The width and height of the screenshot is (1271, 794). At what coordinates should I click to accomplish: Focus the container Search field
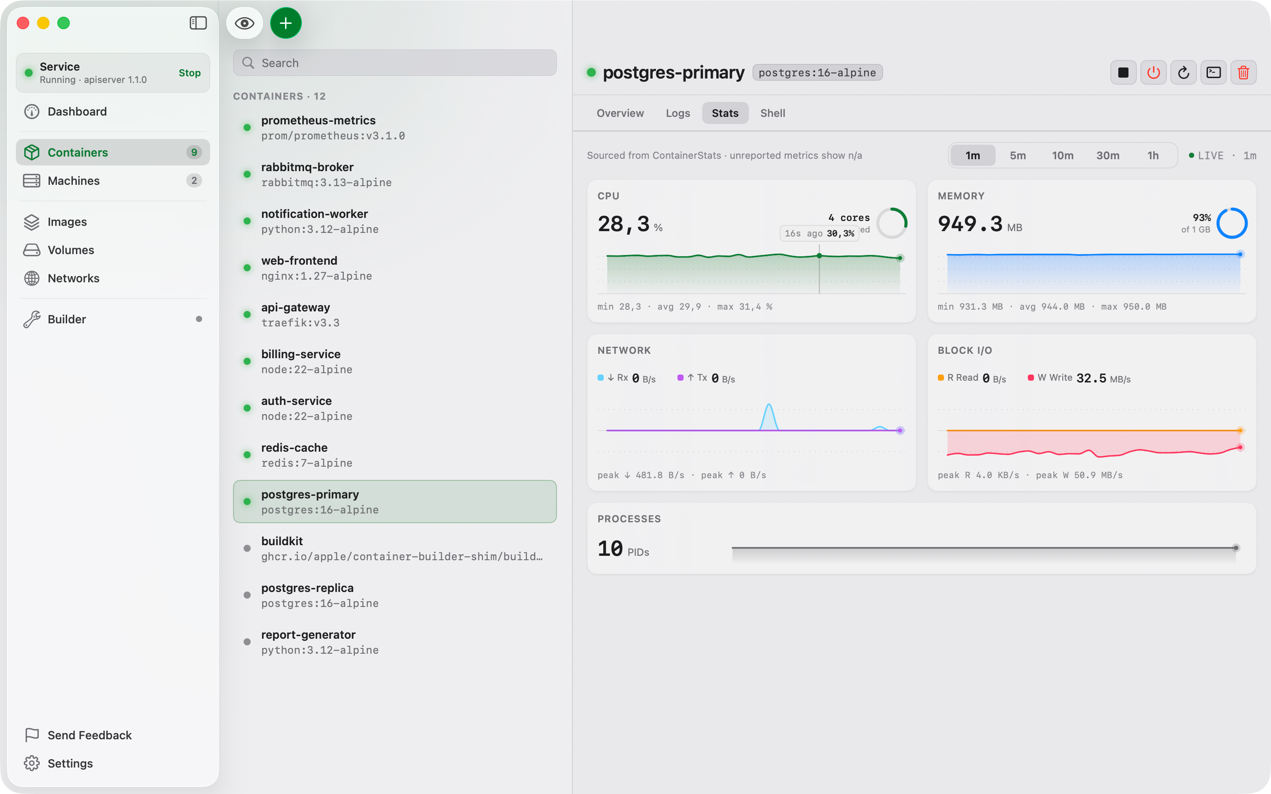(395, 63)
